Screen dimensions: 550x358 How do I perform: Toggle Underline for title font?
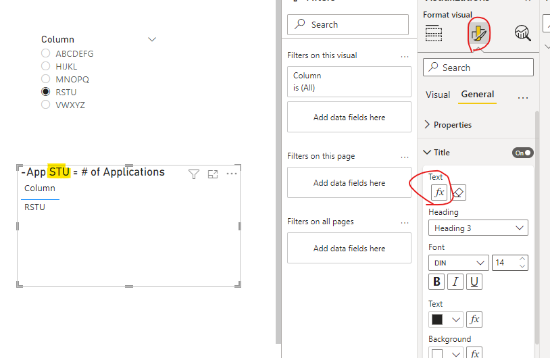click(x=474, y=282)
